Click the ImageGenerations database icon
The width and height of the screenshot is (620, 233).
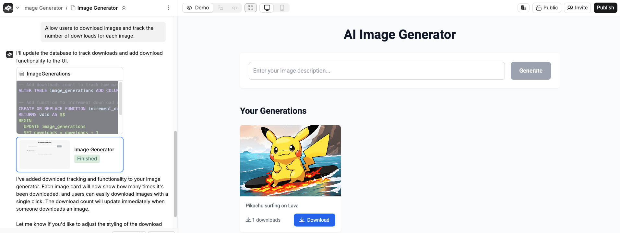tap(22, 74)
